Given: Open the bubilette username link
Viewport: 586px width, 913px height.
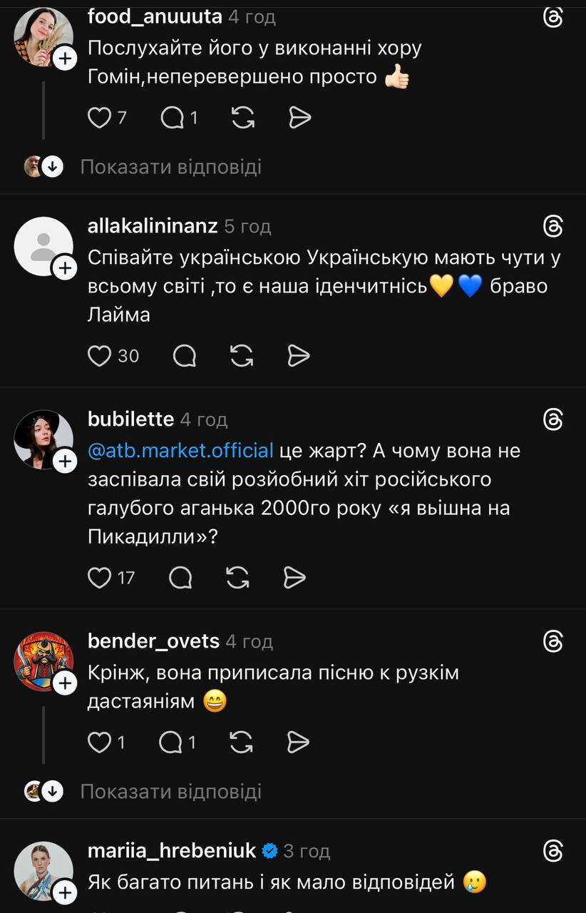Looking at the screenshot, I should tap(130, 419).
